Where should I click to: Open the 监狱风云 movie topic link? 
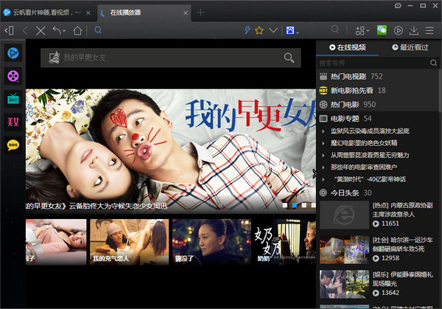tap(365, 131)
